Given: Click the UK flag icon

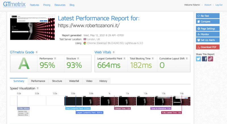Looking at the screenshot, I should click(x=85, y=39).
